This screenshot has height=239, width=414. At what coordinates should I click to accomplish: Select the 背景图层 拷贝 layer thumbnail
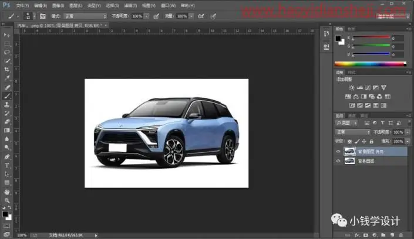349,152
